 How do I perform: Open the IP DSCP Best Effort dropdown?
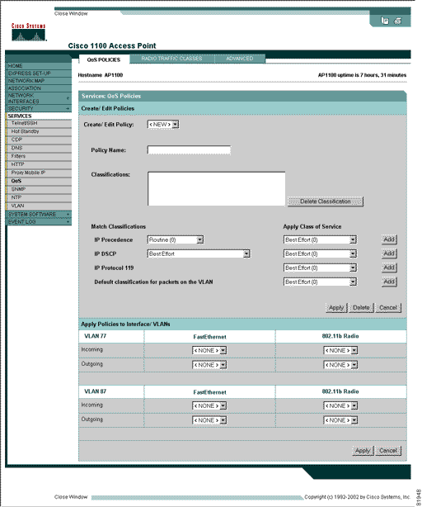[199, 254]
